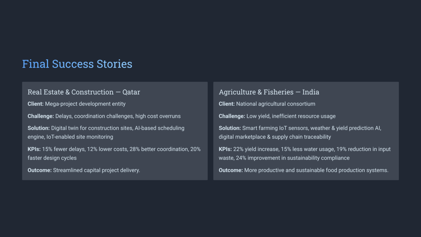Click the 22% yield increase KPI text

tap(255, 149)
